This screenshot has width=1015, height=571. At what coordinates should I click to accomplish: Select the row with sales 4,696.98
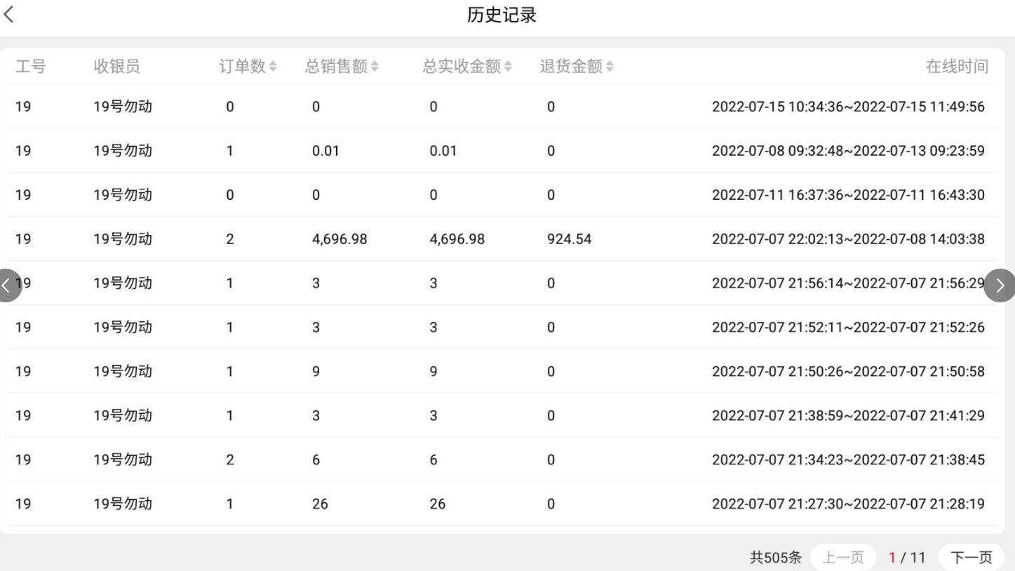(x=340, y=239)
